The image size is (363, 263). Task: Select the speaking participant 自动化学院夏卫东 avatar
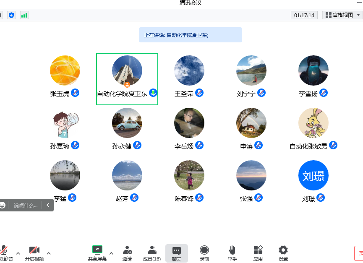127,70
